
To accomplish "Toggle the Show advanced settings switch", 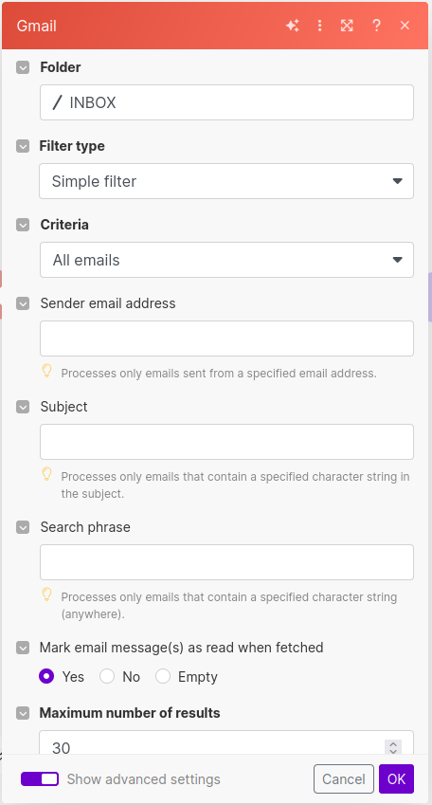I will [40, 778].
